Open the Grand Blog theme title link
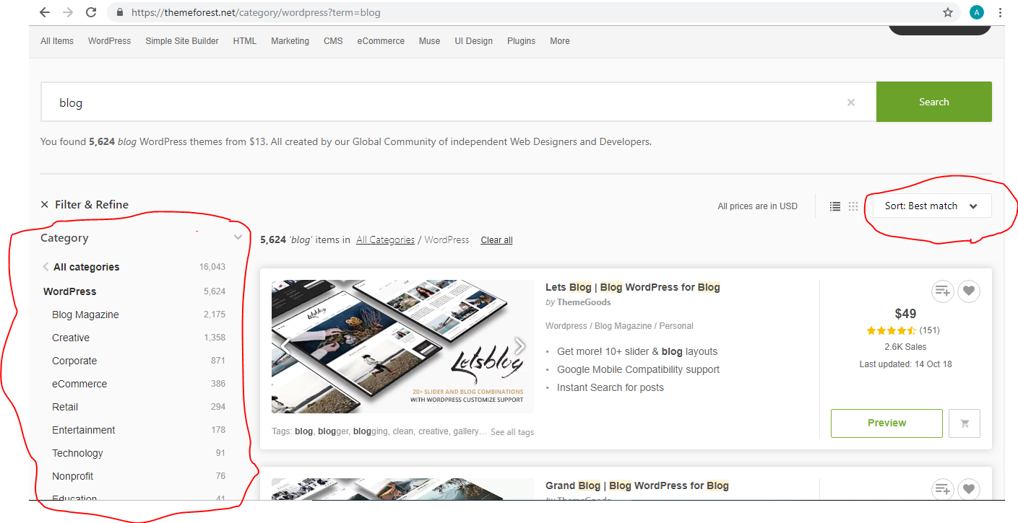Screen dimensions: 1018x523 pos(637,485)
